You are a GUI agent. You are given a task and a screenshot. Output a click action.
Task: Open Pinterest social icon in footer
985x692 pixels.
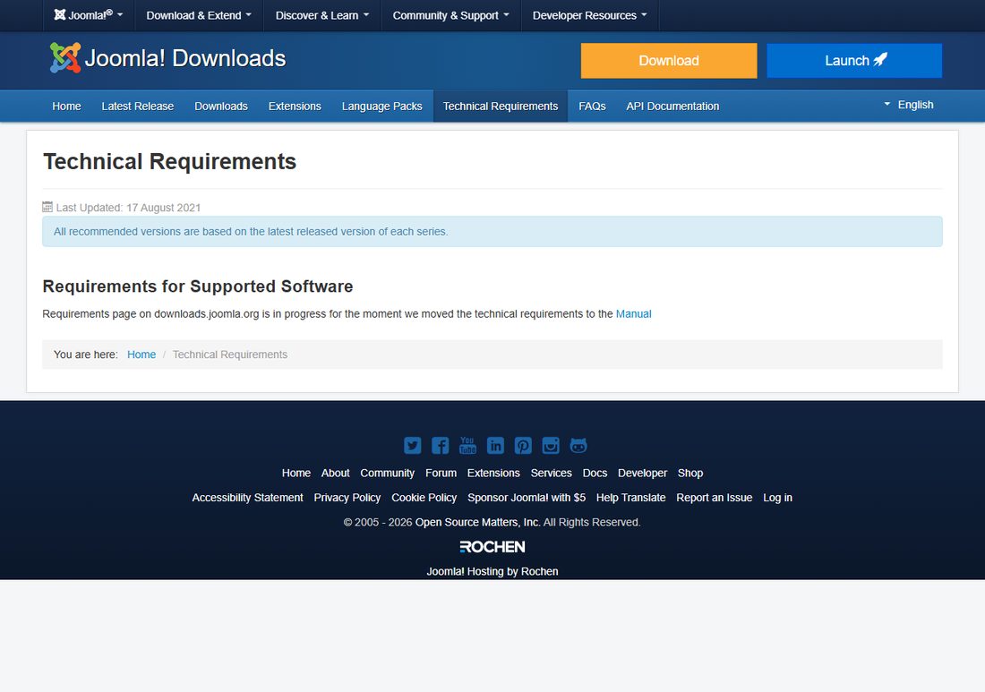tap(523, 445)
